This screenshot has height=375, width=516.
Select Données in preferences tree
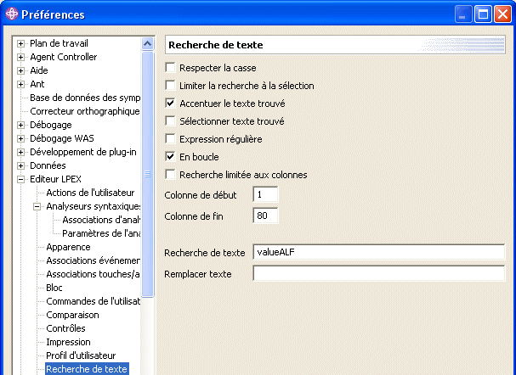(48, 165)
